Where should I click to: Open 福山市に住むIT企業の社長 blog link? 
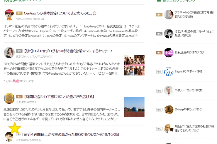coord(194,128)
